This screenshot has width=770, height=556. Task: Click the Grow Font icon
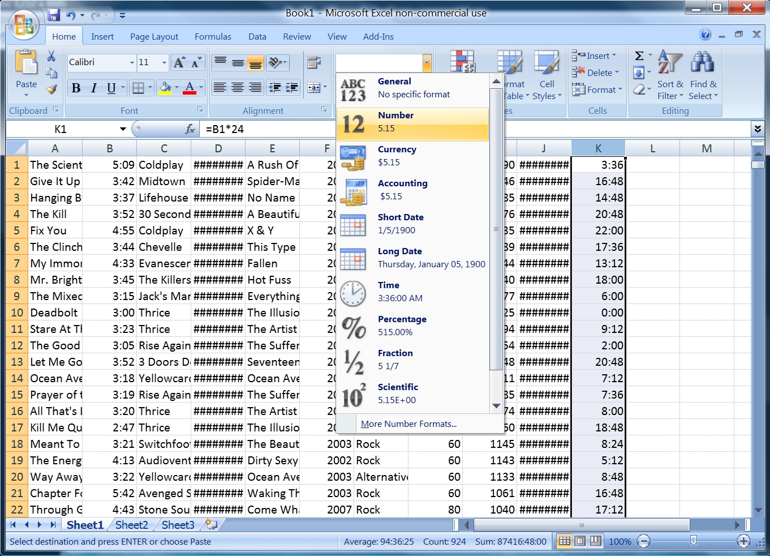[x=179, y=62]
